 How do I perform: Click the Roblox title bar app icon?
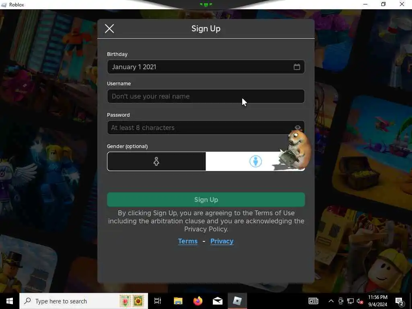[x=4, y=5]
